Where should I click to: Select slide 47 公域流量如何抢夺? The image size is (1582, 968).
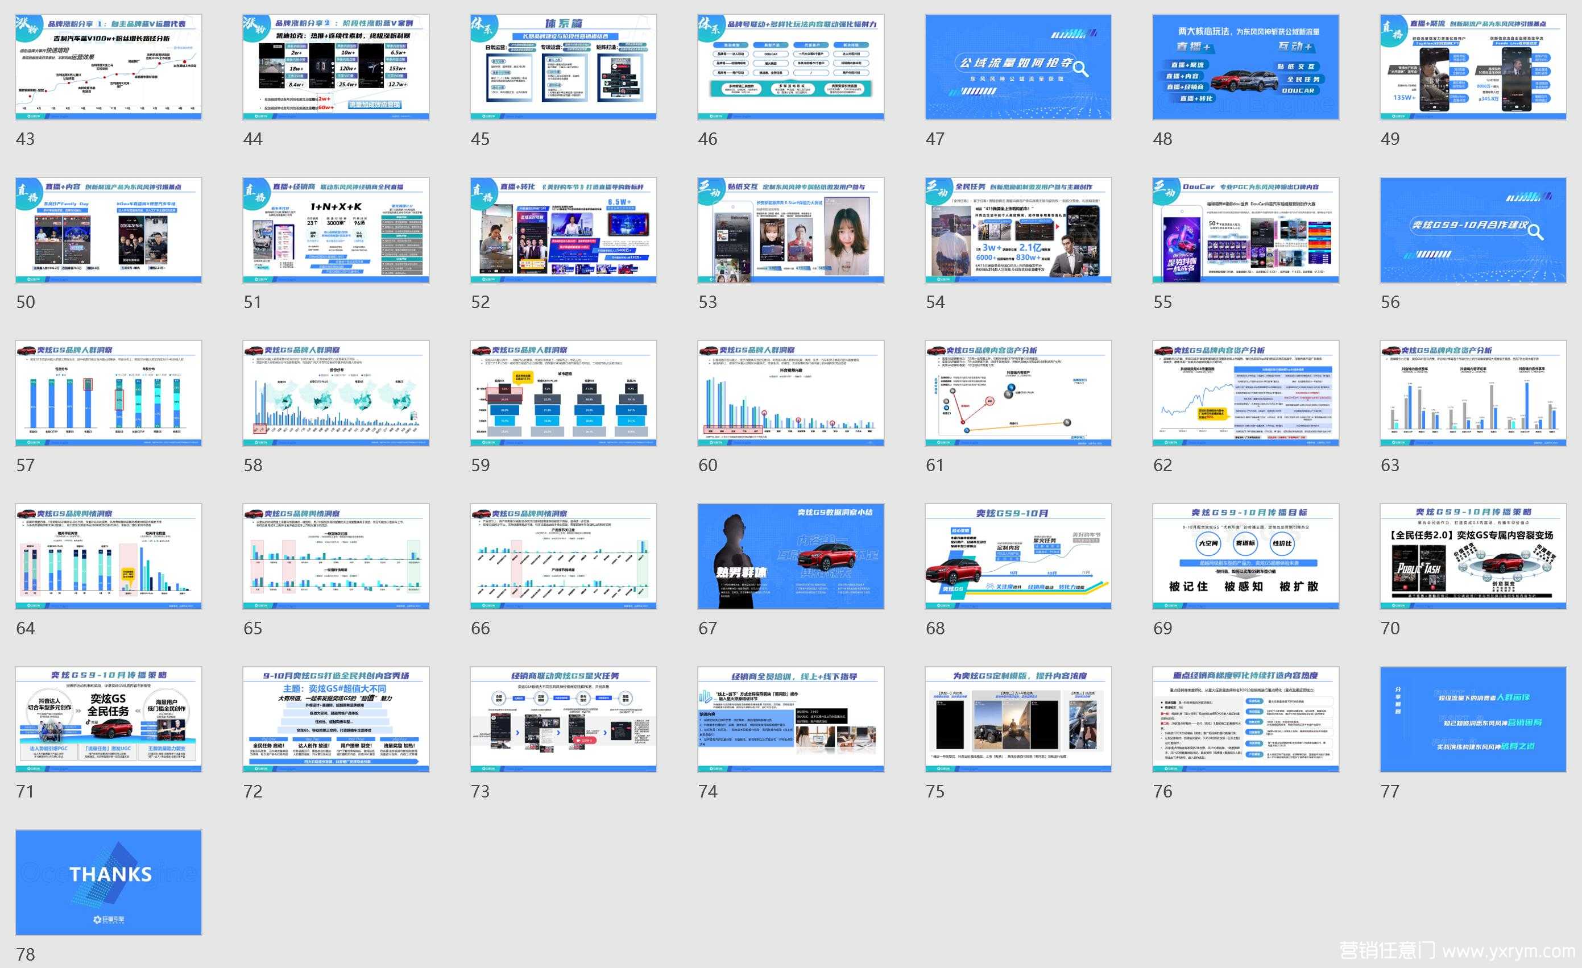pos(1018,67)
